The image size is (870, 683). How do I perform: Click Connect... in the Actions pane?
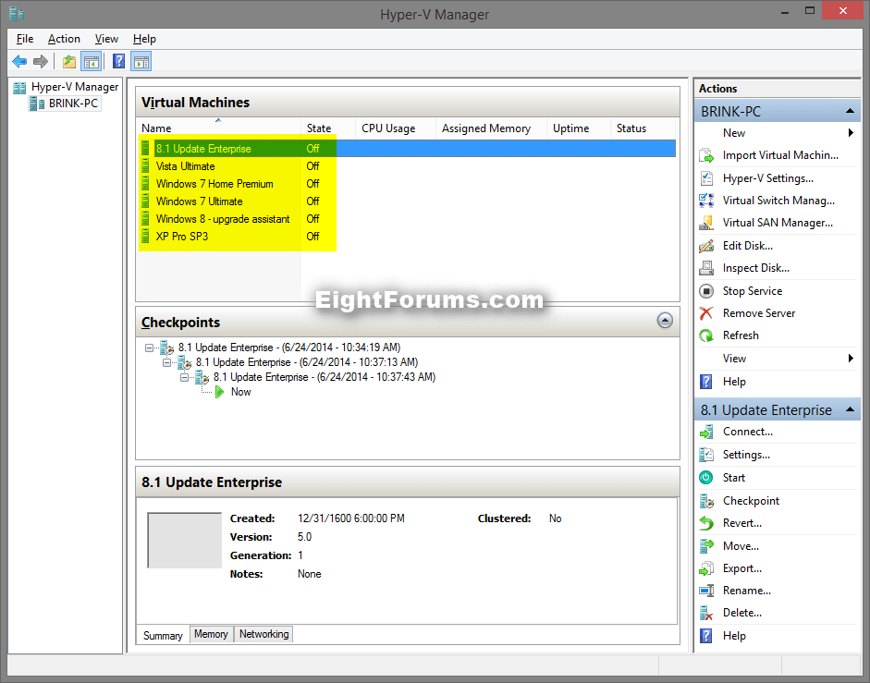[x=747, y=432]
